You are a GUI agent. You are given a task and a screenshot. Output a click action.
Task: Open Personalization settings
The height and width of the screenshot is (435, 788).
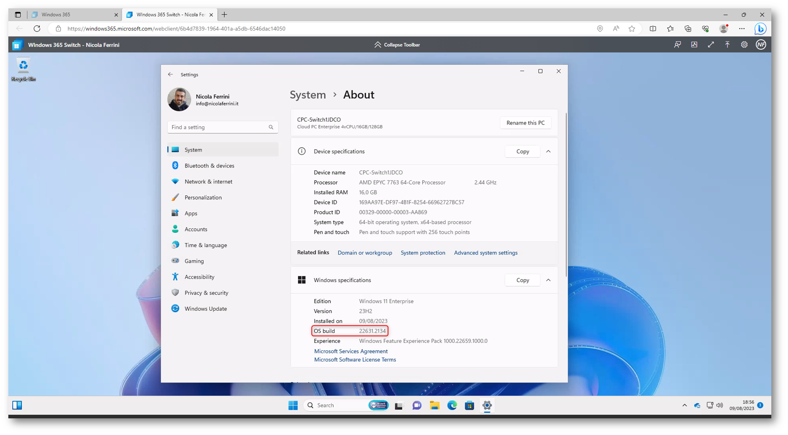click(223, 197)
